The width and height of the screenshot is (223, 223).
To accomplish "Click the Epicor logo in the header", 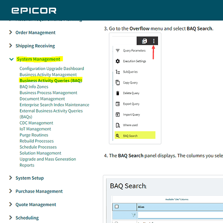I will [34, 11].
